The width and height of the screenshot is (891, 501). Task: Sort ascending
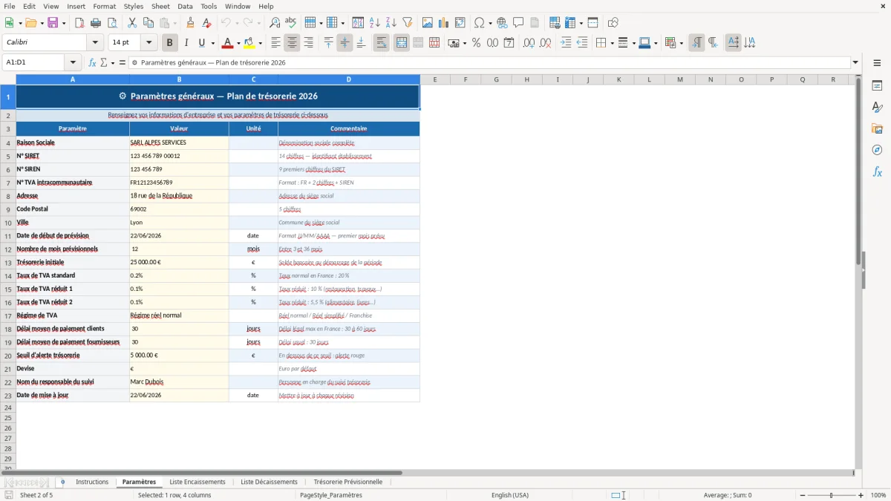point(375,23)
